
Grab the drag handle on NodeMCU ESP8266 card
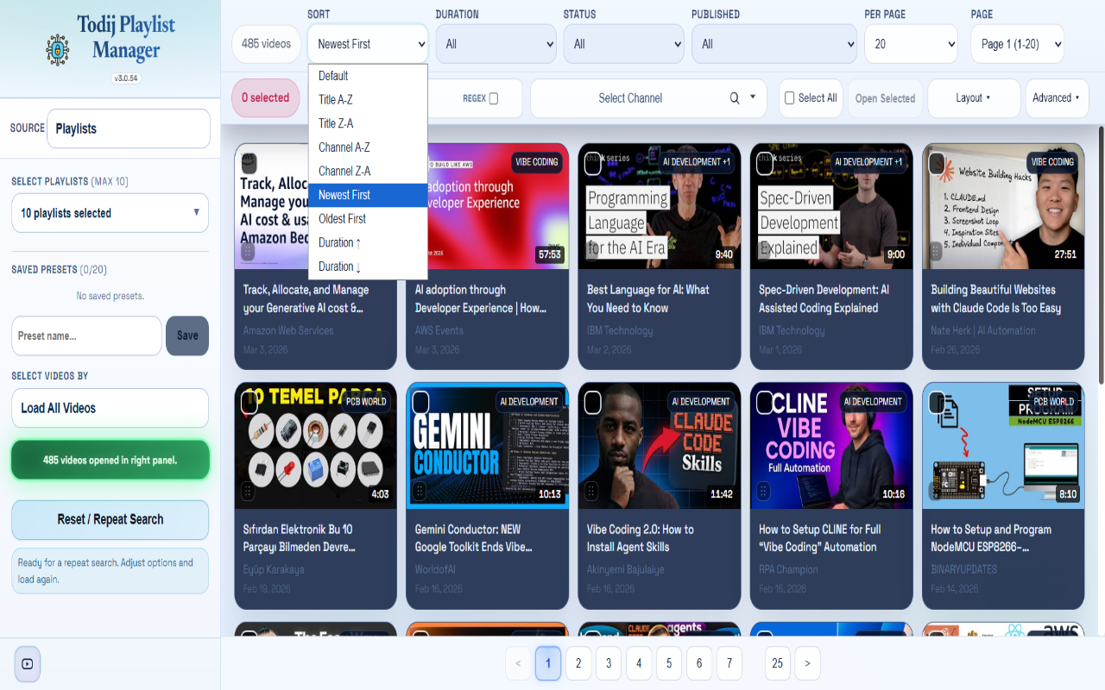[936, 492]
